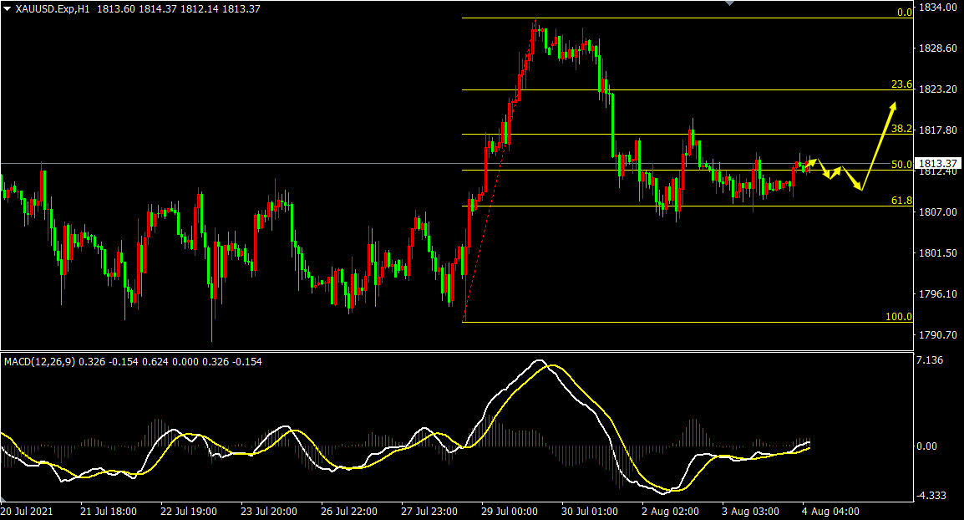Click the Fibonacci 61.8 level label
964x520 pixels.
pyautogui.click(x=902, y=201)
